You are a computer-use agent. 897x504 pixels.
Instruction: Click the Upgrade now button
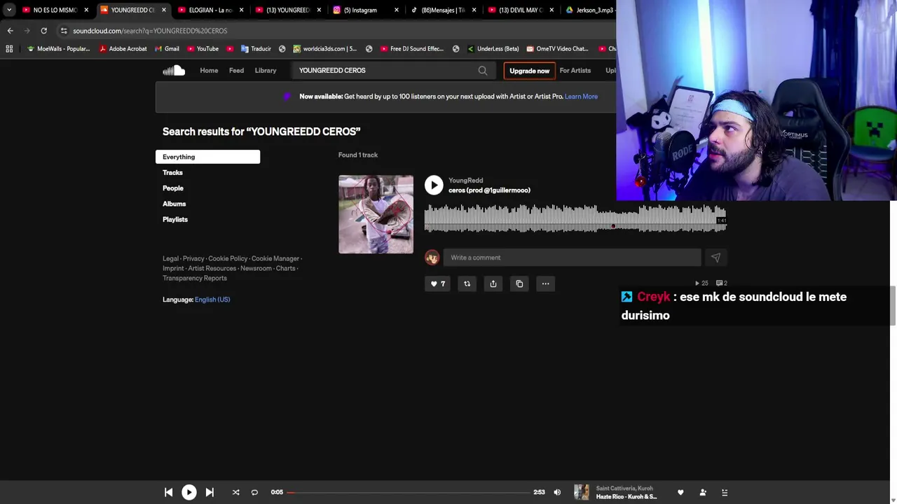[x=529, y=71]
